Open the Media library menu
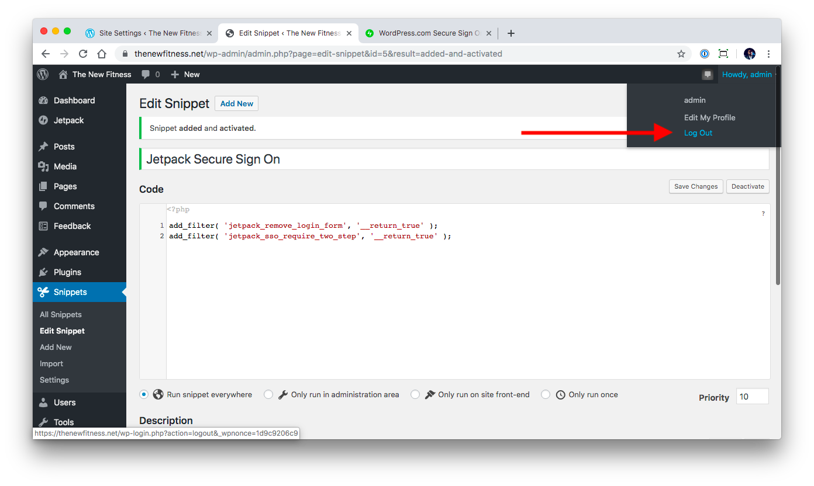This screenshot has height=486, width=814. [80, 166]
